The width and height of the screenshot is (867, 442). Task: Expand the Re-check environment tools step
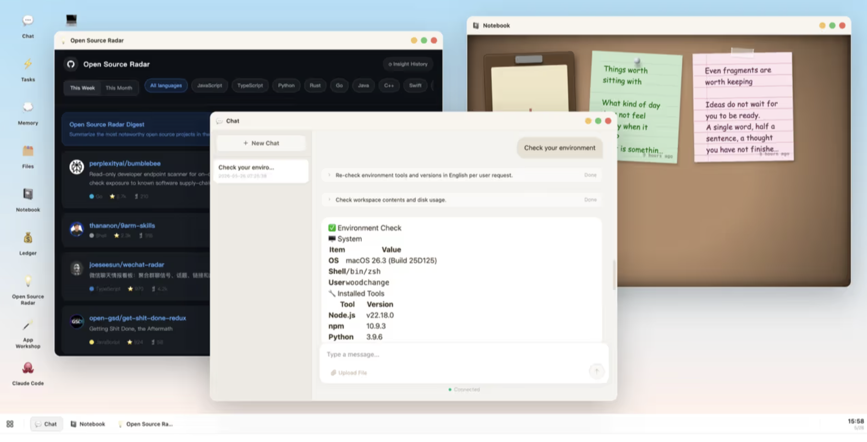462,175
